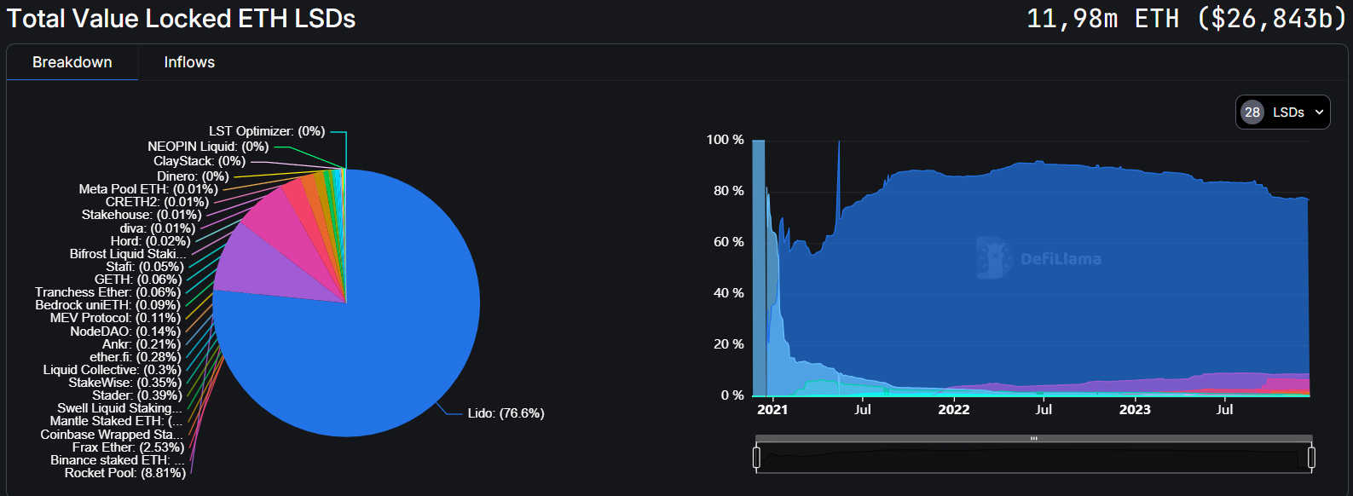Select the NodeDAO: (0.14%) label
1353x496 pixels.
pos(125,332)
